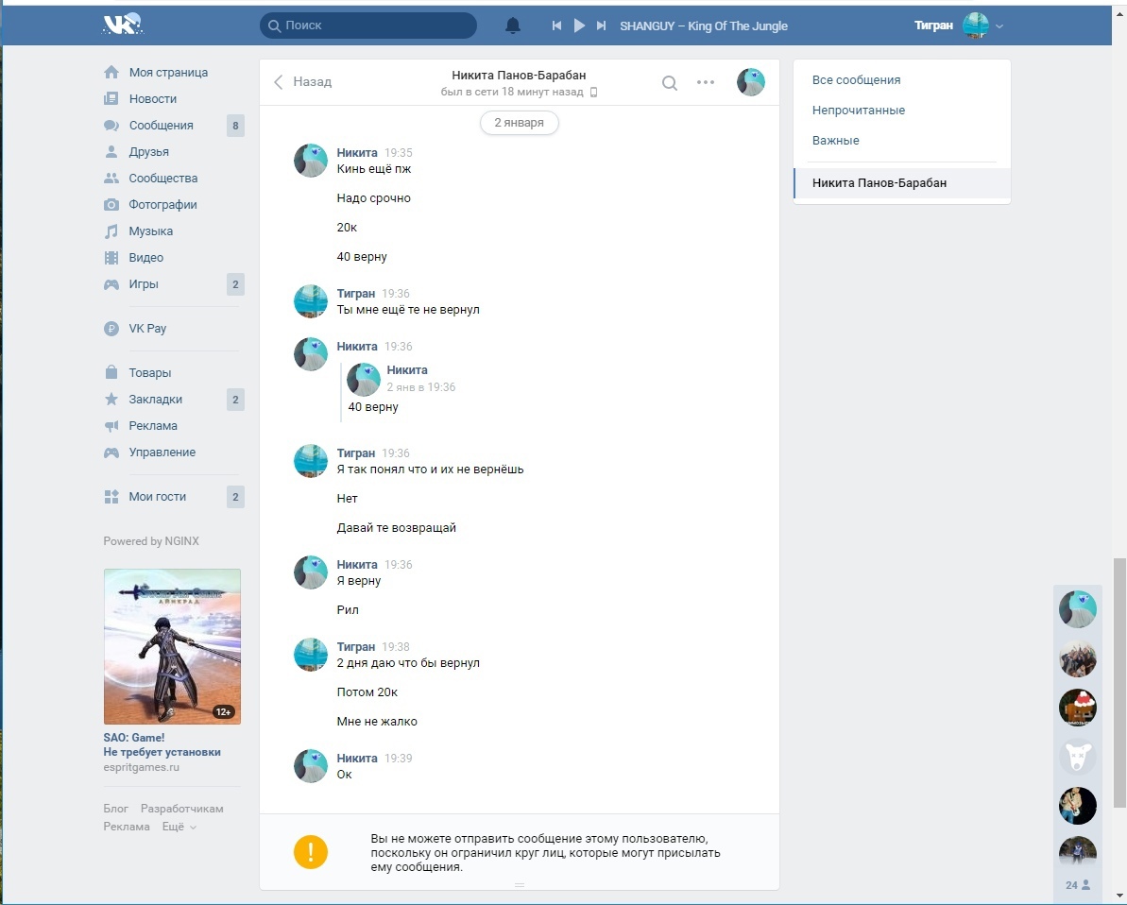
Task: Go to VK Pay section
Action: [x=147, y=329]
